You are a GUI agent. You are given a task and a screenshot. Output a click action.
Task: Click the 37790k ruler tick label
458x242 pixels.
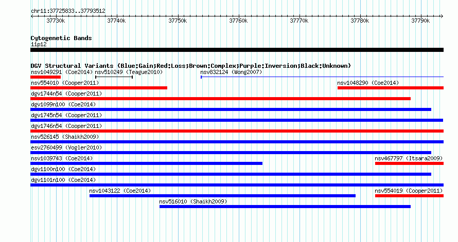coord(420,21)
